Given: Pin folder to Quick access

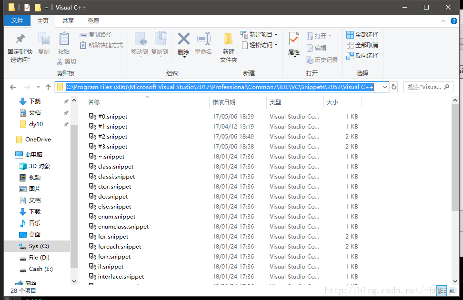Looking at the screenshot, I should point(20,47).
